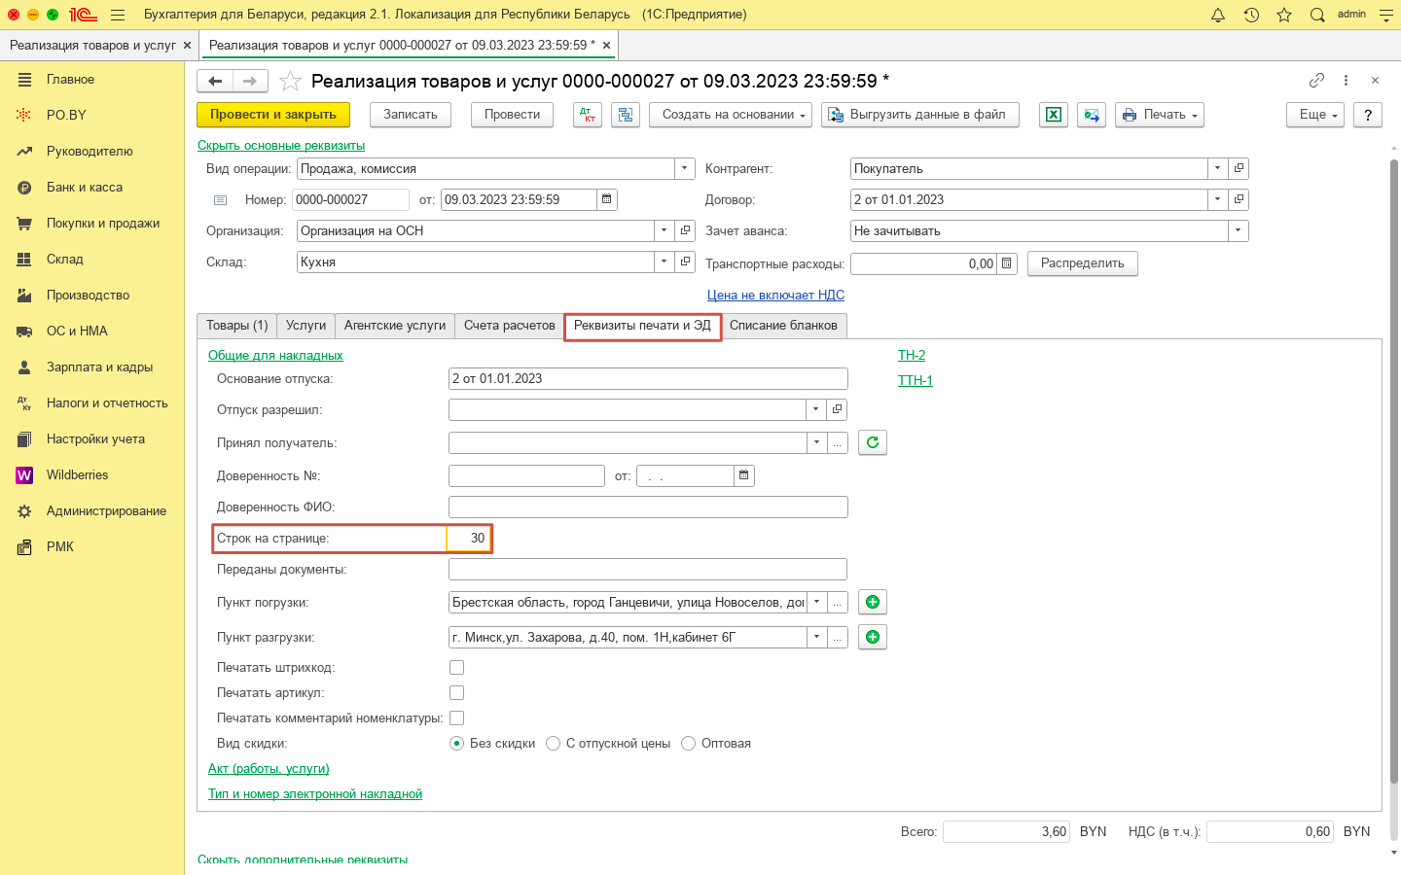Viewport: 1401px width, 875px height.
Task: Enable the 'Печатать штрихкод' checkbox
Action: (x=457, y=668)
